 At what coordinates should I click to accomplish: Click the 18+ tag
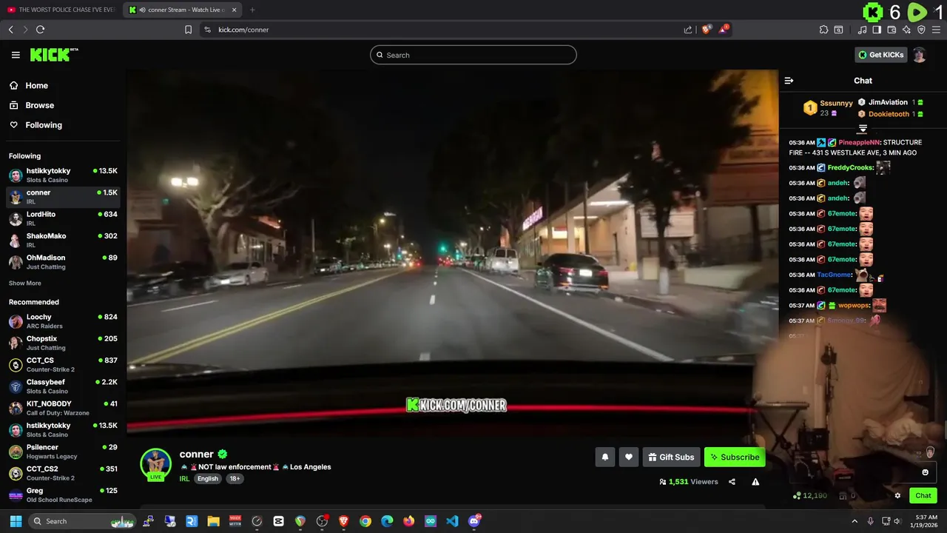235,479
